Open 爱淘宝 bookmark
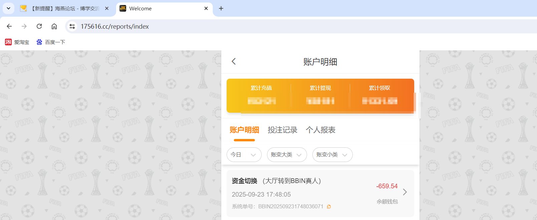Image resolution: width=537 pixels, height=220 pixels. pos(17,42)
